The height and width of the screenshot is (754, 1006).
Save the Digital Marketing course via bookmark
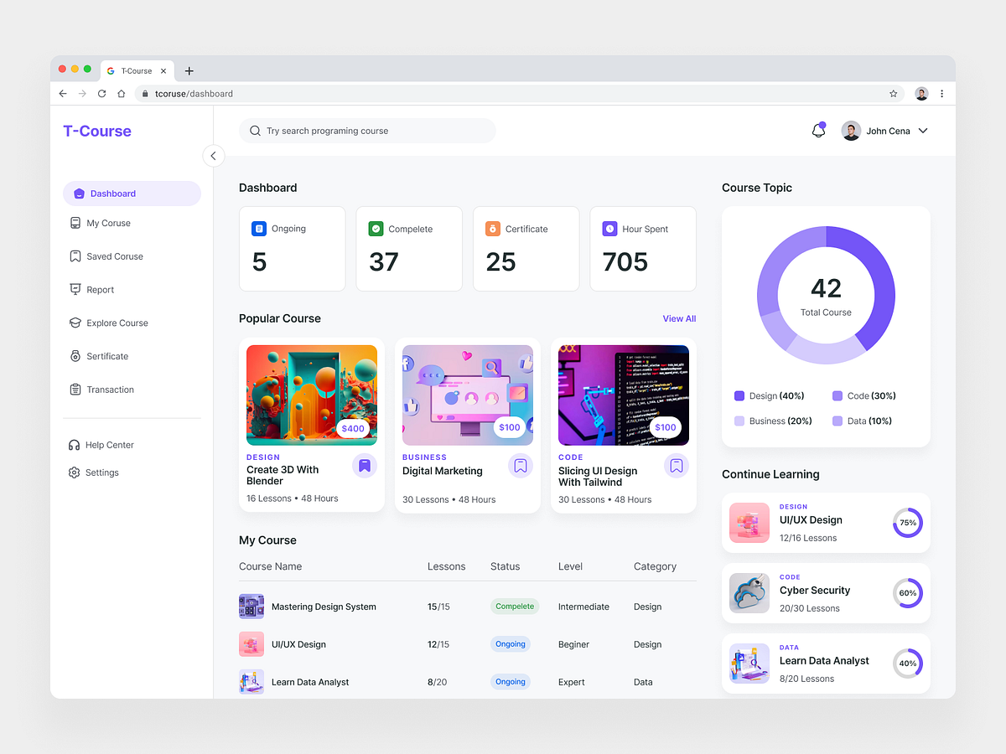coord(521,465)
